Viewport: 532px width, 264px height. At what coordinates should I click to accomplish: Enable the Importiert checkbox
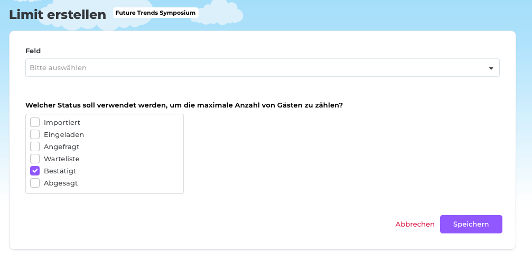tap(35, 122)
